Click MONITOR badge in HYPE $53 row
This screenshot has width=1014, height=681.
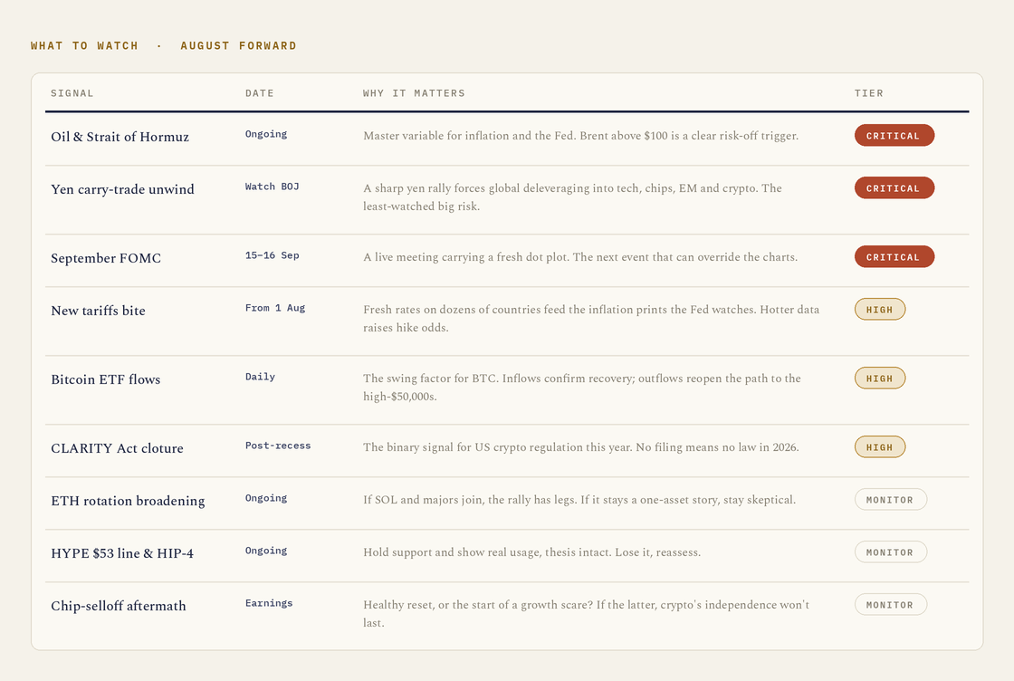click(x=891, y=552)
